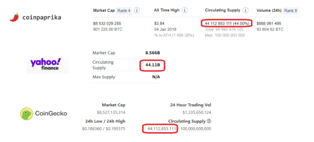
Task: Click the $3.84 all time high price
Action: (159, 24)
